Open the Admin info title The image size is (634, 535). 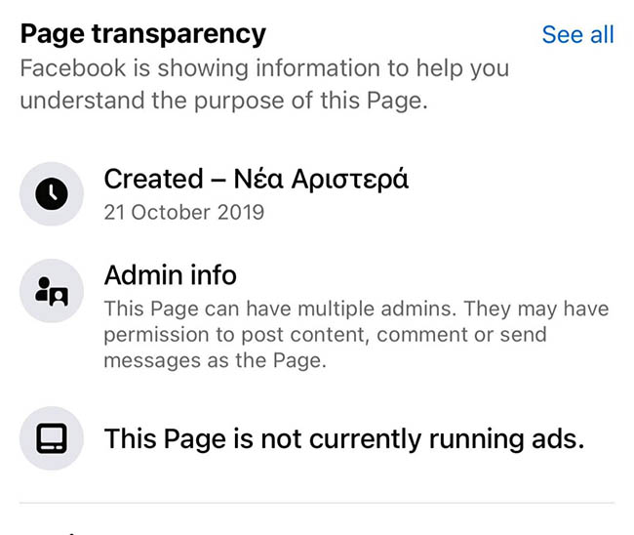171,275
